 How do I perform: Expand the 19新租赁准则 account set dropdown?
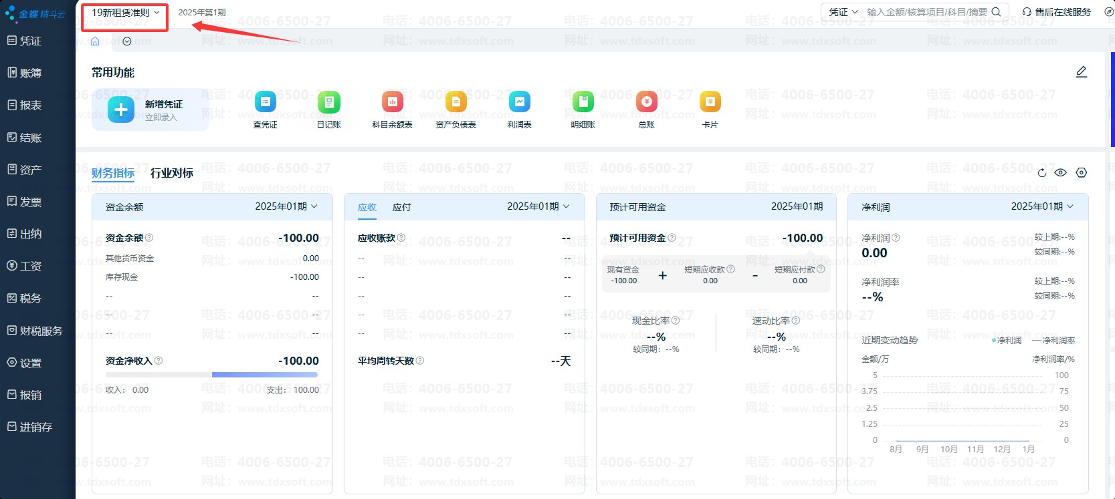click(x=126, y=13)
